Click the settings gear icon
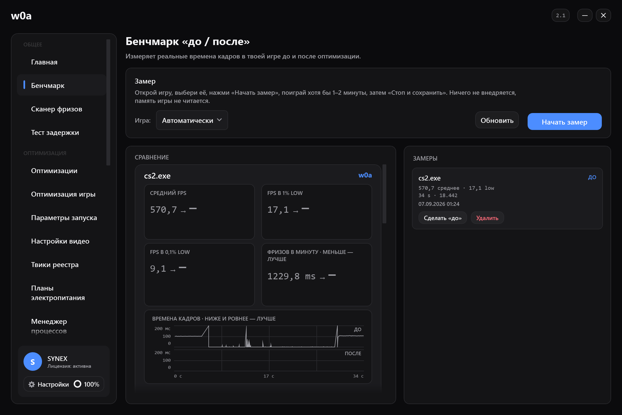 tap(32, 384)
